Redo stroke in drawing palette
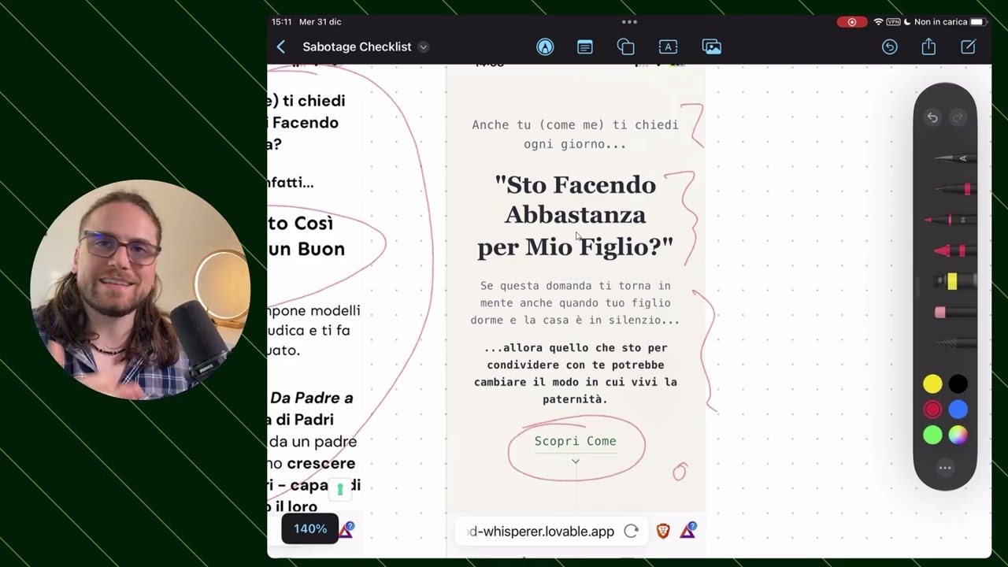Image resolution: width=1008 pixels, height=567 pixels. tap(958, 117)
